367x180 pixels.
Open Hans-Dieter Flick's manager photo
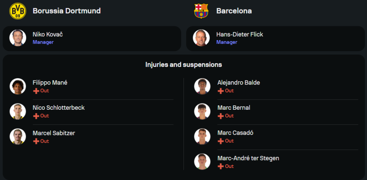[201, 38]
